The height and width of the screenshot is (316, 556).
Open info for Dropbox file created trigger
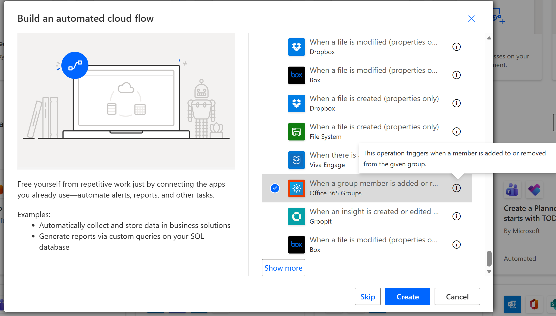(x=456, y=103)
